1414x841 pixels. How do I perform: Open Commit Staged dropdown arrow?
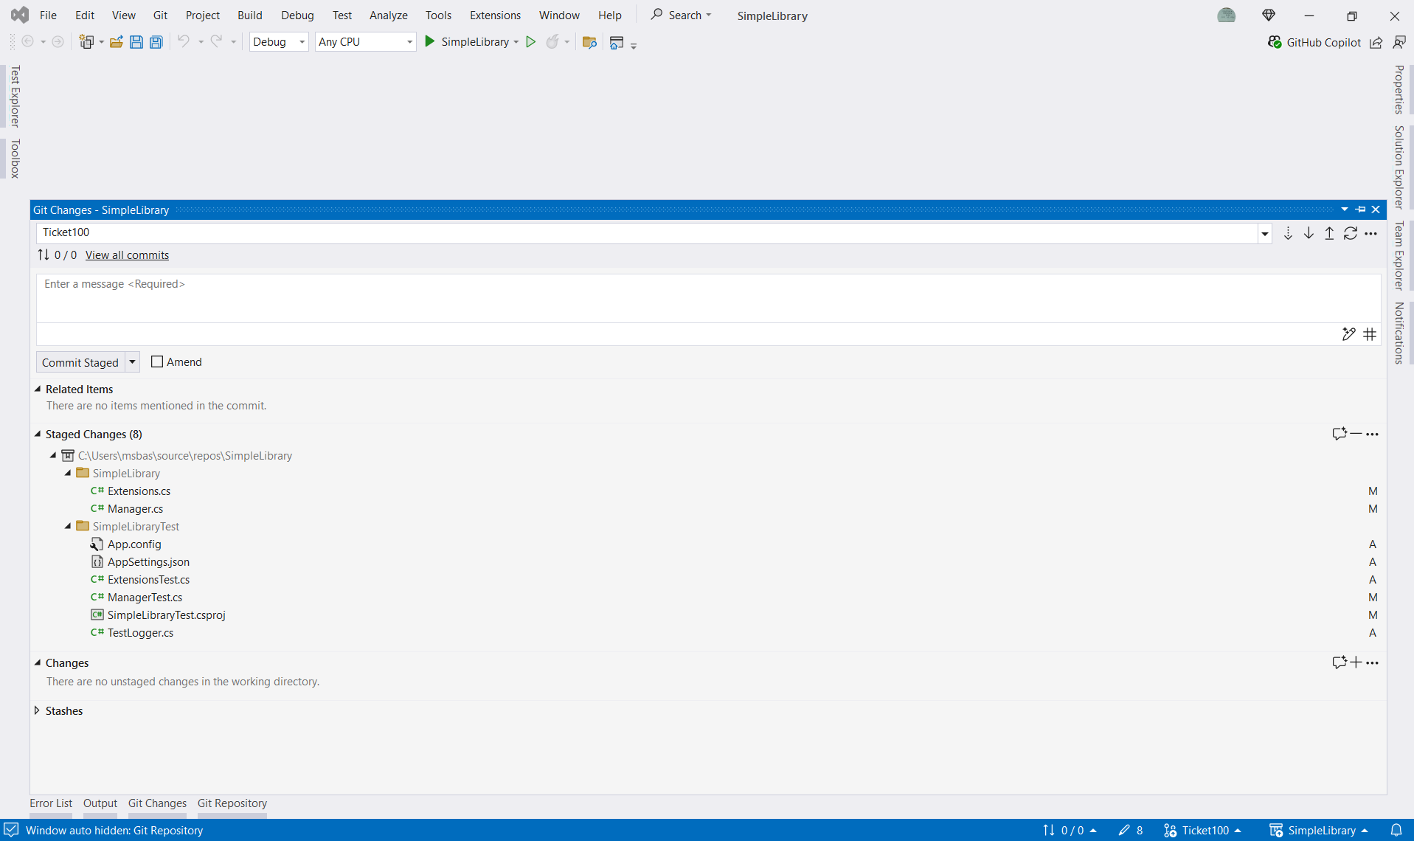[x=132, y=362]
